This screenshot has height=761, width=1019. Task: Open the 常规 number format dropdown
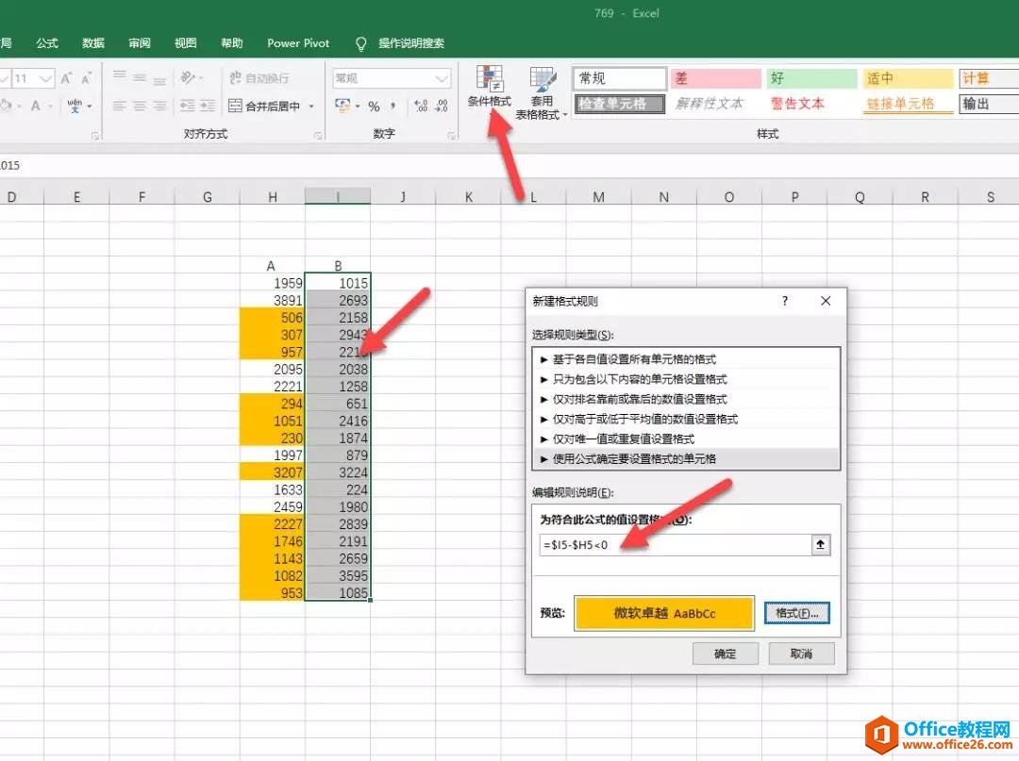(441, 77)
